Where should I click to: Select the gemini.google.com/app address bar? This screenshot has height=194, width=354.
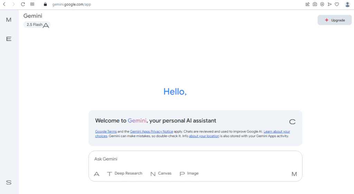[72, 4]
